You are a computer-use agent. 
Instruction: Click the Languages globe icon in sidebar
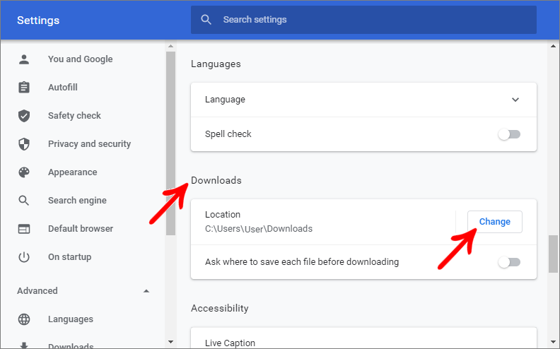tap(24, 319)
